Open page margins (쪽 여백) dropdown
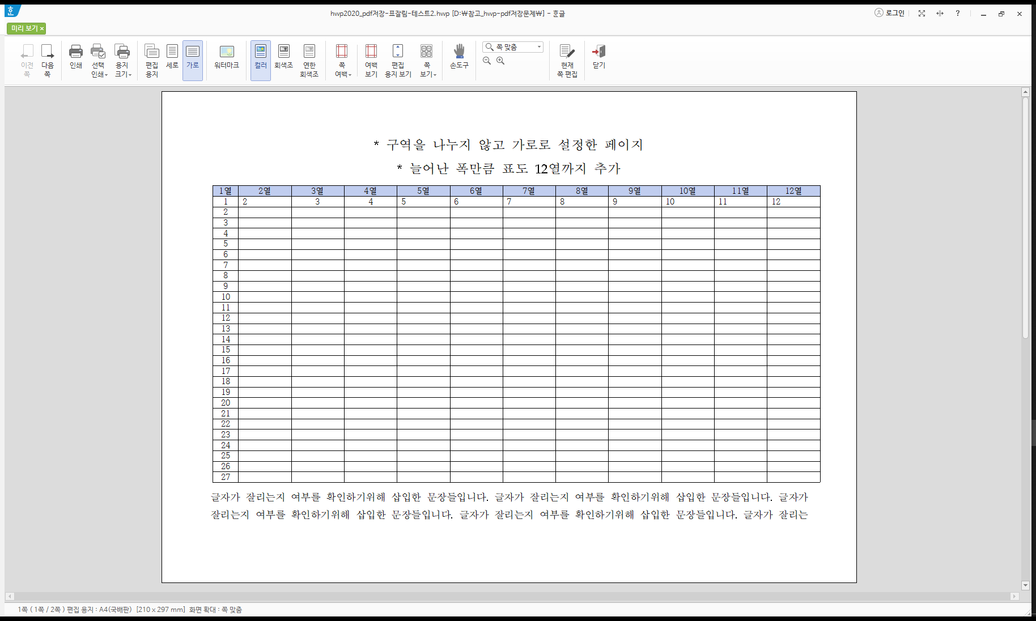This screenshot has width=1036, height=621. pyautogui.click(x=342, y=60)
